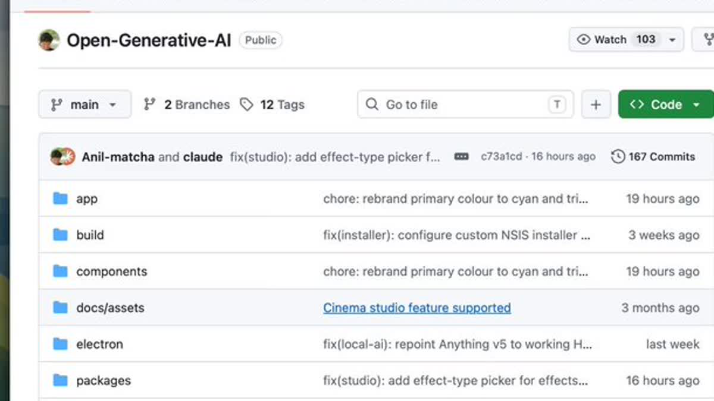View the 12 Tags link
This screenshot has width=714, height=401.
[272, 105]
